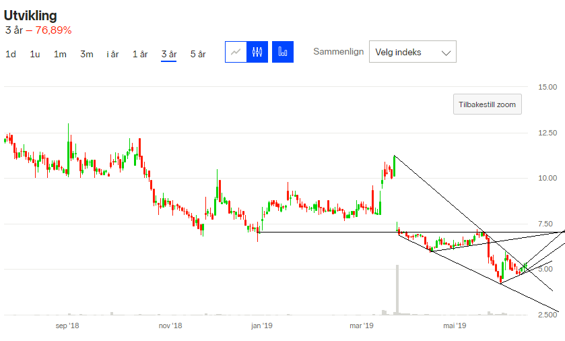Select the 1u time range
565x341 pixels.
click(35, 54)
